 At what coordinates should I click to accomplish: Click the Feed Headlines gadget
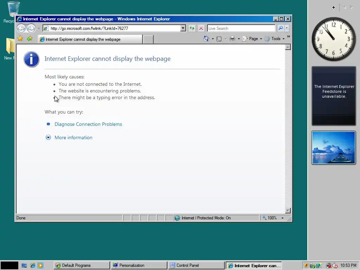click(334, 96)
